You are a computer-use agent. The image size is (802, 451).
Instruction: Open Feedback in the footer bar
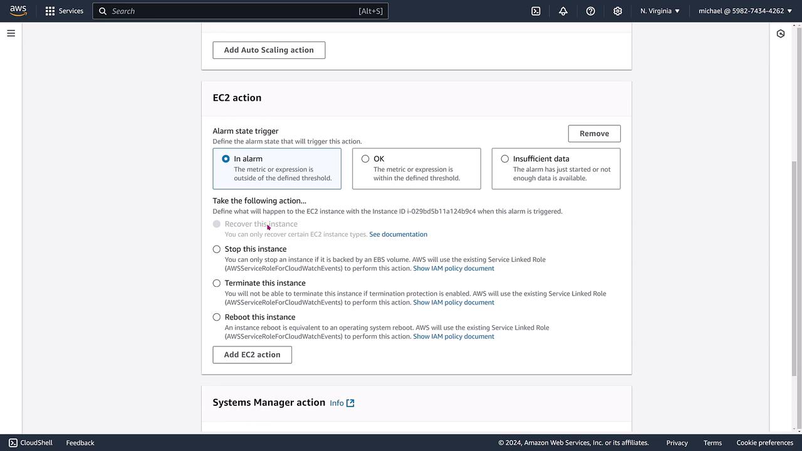click(x=80, y=443)
